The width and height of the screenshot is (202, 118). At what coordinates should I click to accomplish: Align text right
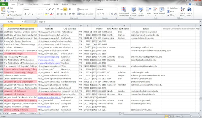point(65,14)
